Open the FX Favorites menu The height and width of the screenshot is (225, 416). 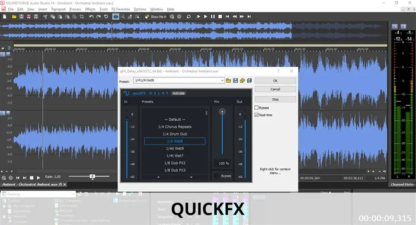121,9
